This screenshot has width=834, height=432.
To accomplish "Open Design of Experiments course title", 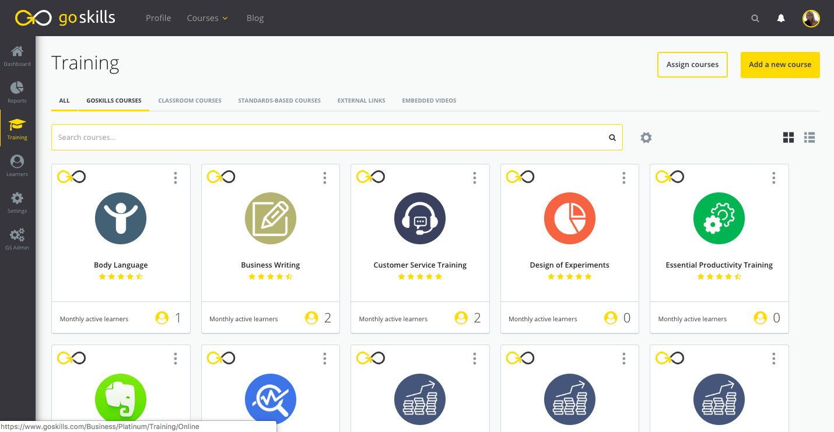I will [570, 265].
